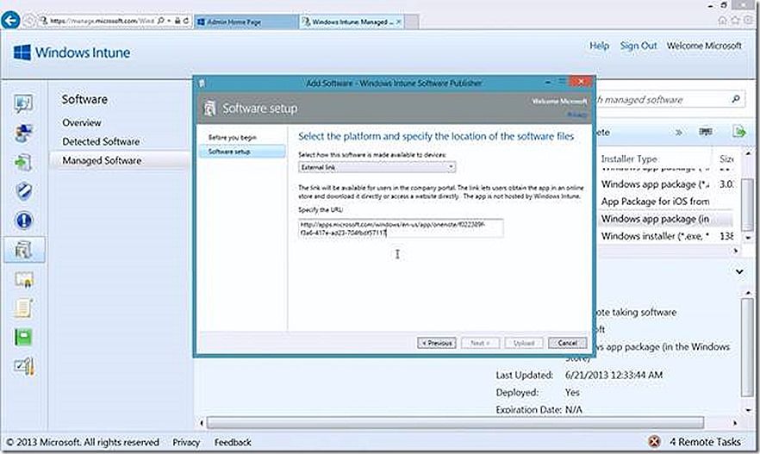Open the blank new tab button
The image size is (760, 454).
(411, 22)
